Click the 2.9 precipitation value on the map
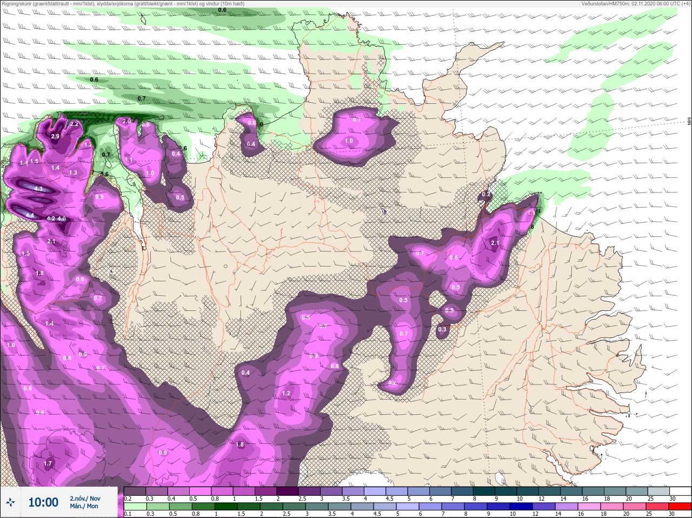The height and width of the screenshot is (518, 692). 55,137
